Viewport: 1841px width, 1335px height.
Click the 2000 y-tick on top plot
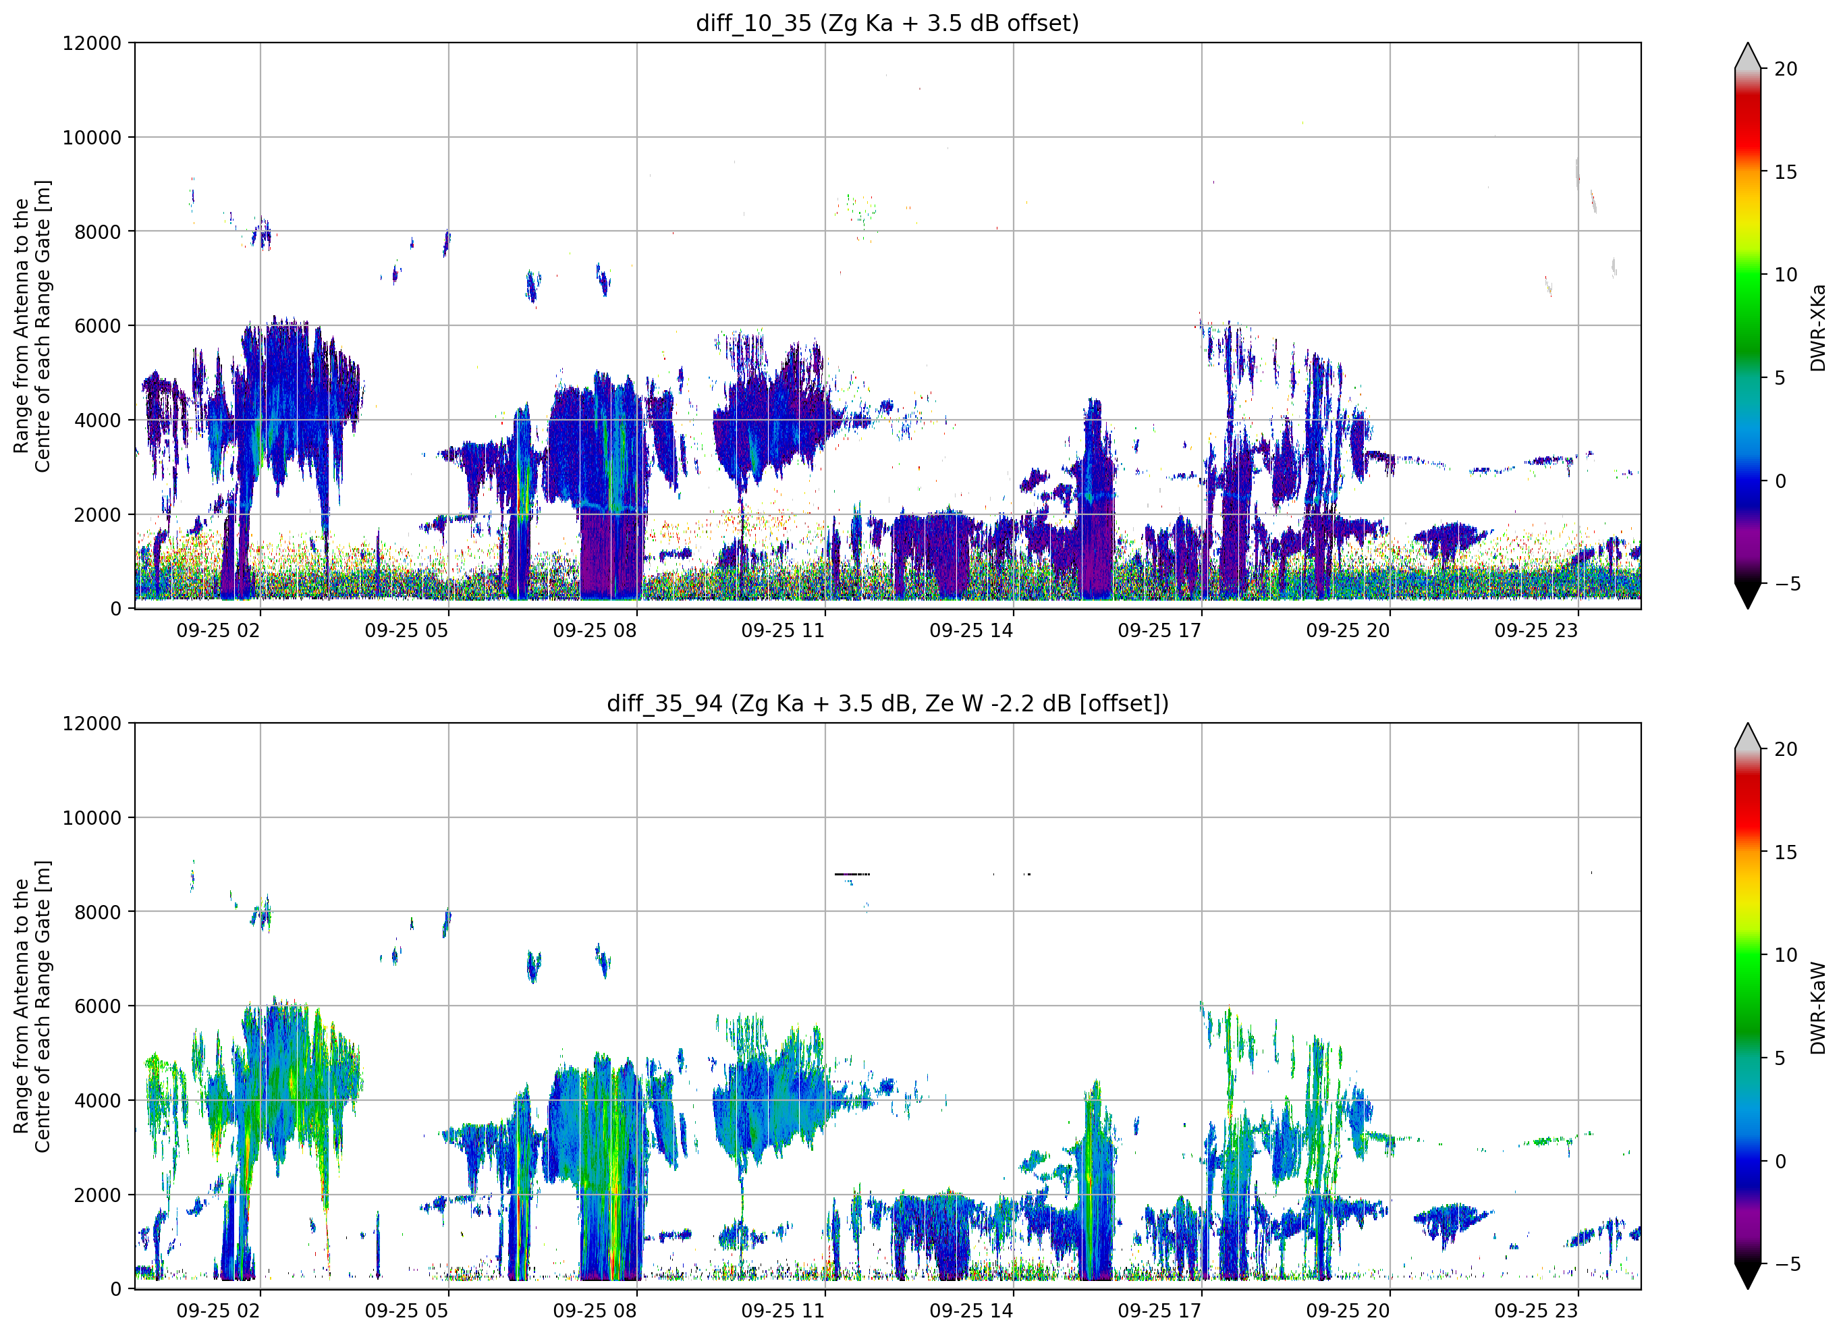99,515
